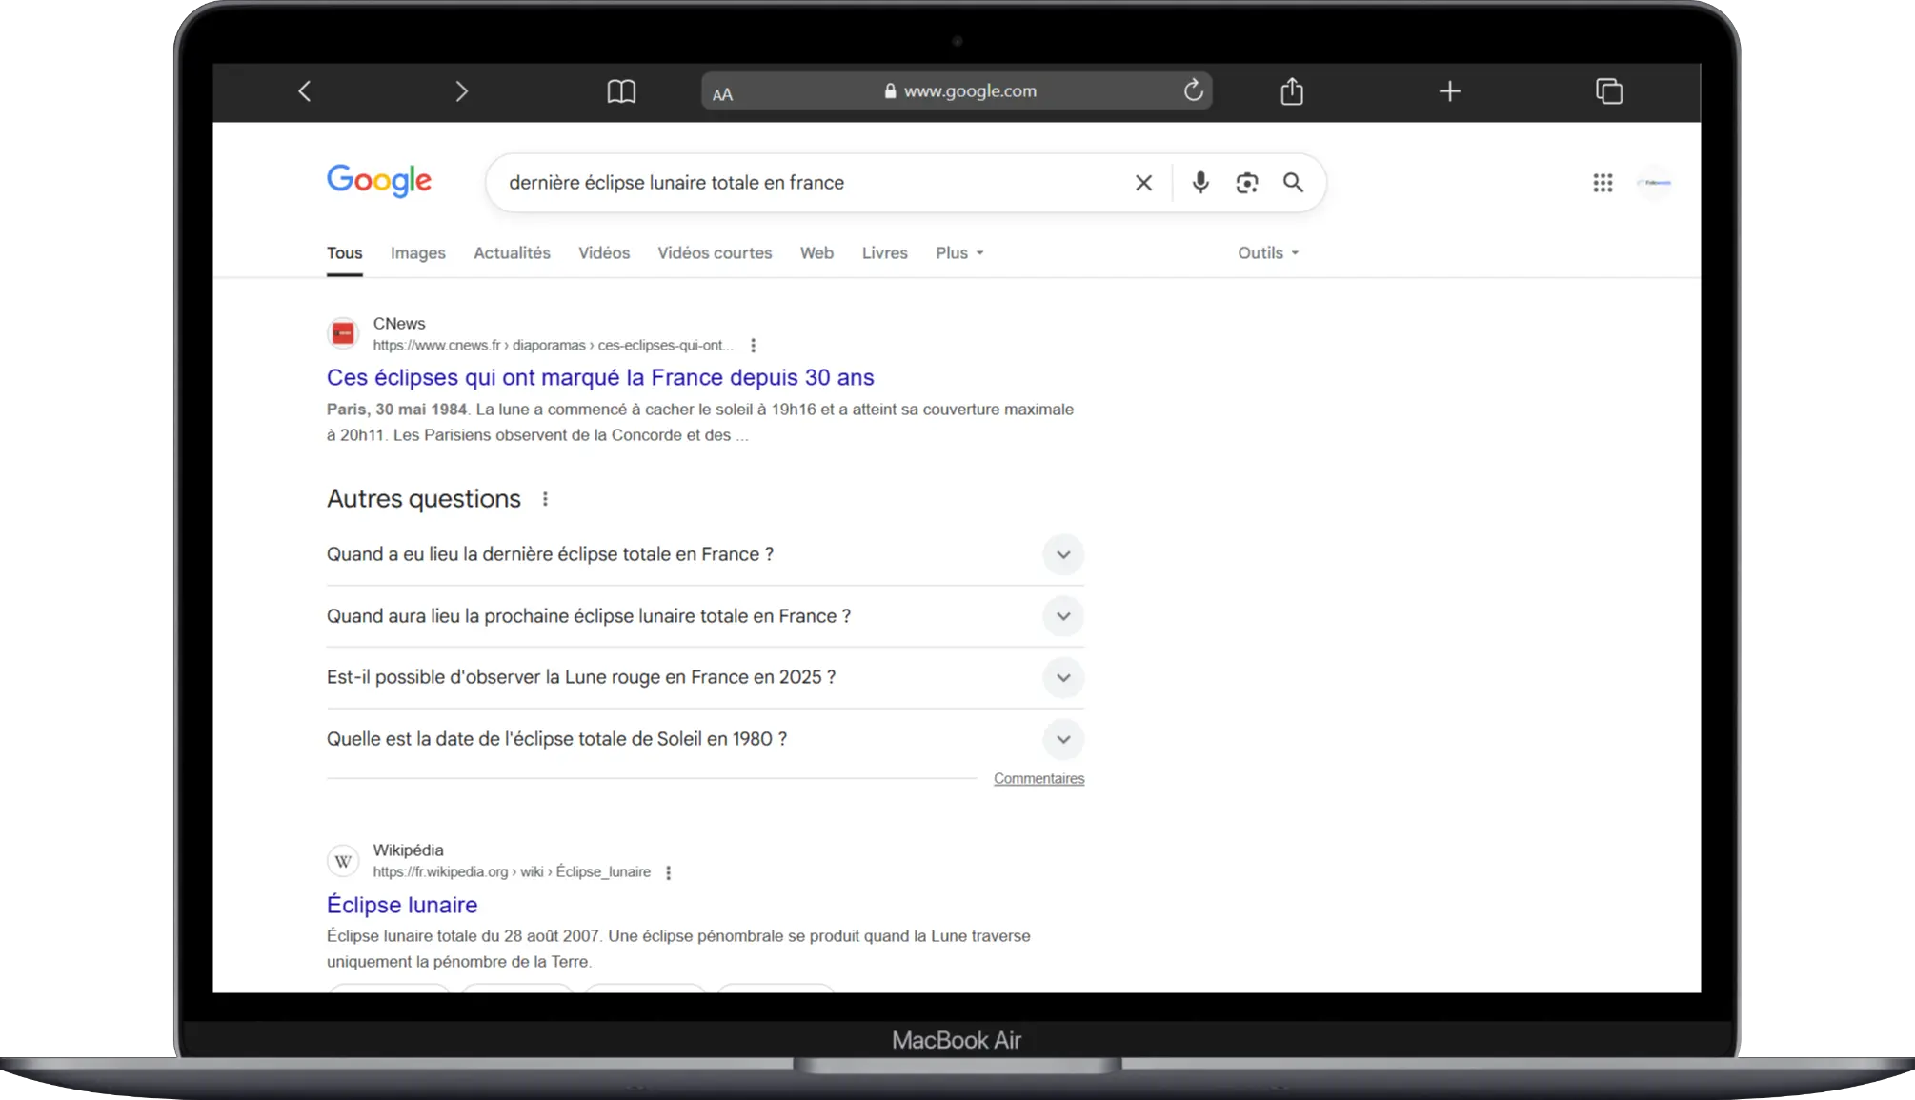Click the Google logo

click(379, 180)
